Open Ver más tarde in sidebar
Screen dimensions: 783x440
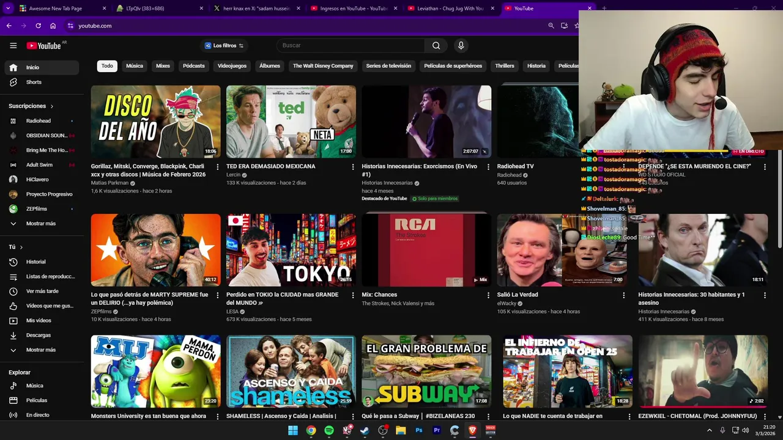[42, 291]
